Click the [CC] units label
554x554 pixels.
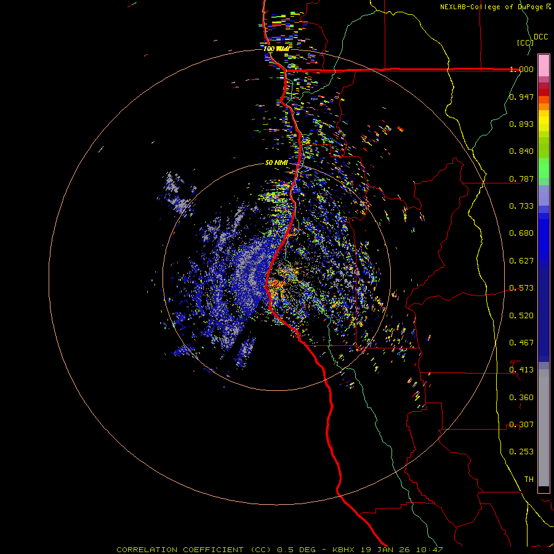coord(525,42)
